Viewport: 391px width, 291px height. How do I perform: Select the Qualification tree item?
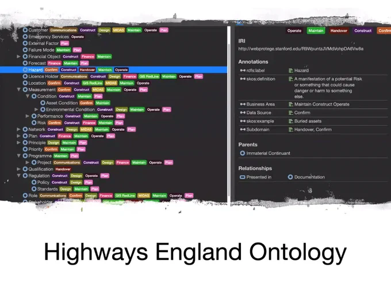(x=41, y=169)
